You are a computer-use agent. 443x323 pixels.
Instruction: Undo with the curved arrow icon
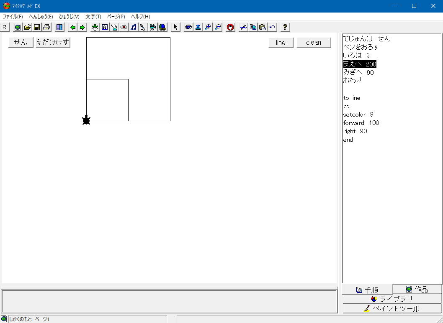click(272, 27)
